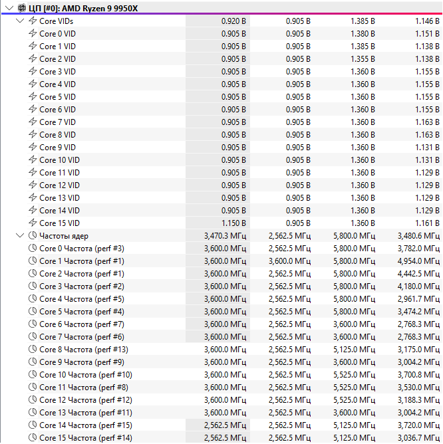Click the lightning icon of Core 7 VID

[x=33, y=122]
